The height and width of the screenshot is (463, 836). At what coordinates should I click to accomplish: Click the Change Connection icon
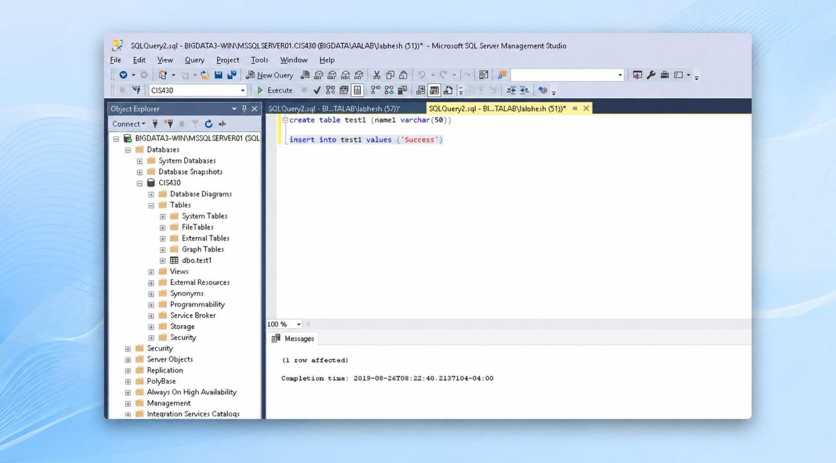coord(136,90)
